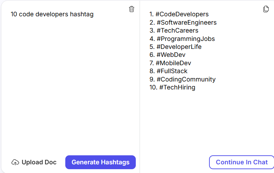Click the #SoftwareEngineers hashtag
The width and height of the screenshot is (274, 173).
point(186,23)
